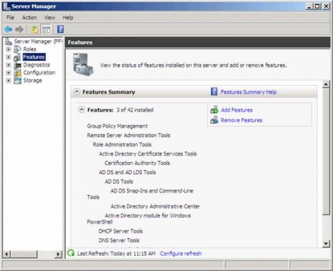The height and width of the screenshot is (271, 333).
Task: Select Features in the console tree
Action: click(x=34, y=57)
